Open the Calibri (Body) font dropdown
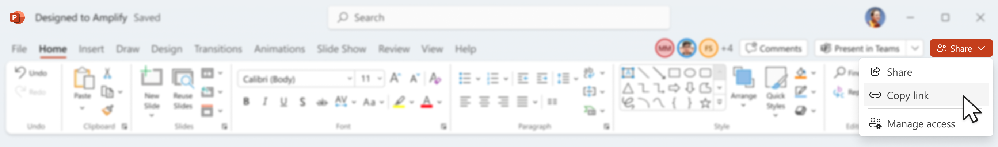Image resolution: width=998 pixels, height=147 pixels. 296,79
